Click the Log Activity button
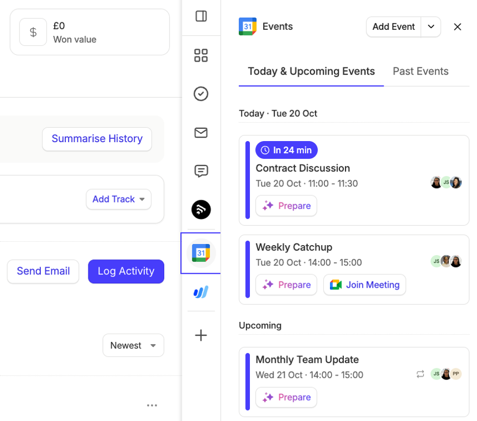 (126, 271)
